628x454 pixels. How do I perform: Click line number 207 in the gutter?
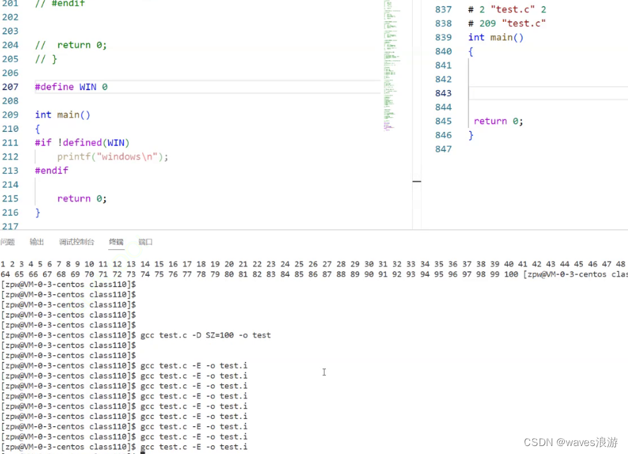point(10,87)
